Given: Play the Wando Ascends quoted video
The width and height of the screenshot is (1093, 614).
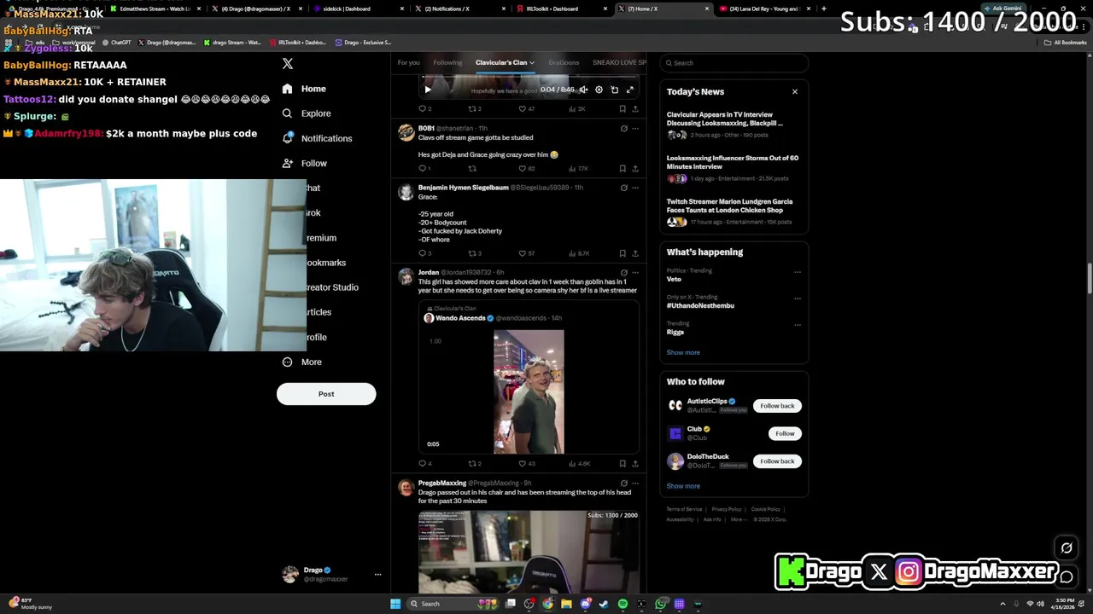Looking at the screenshot, I should (x=529, y=391).
